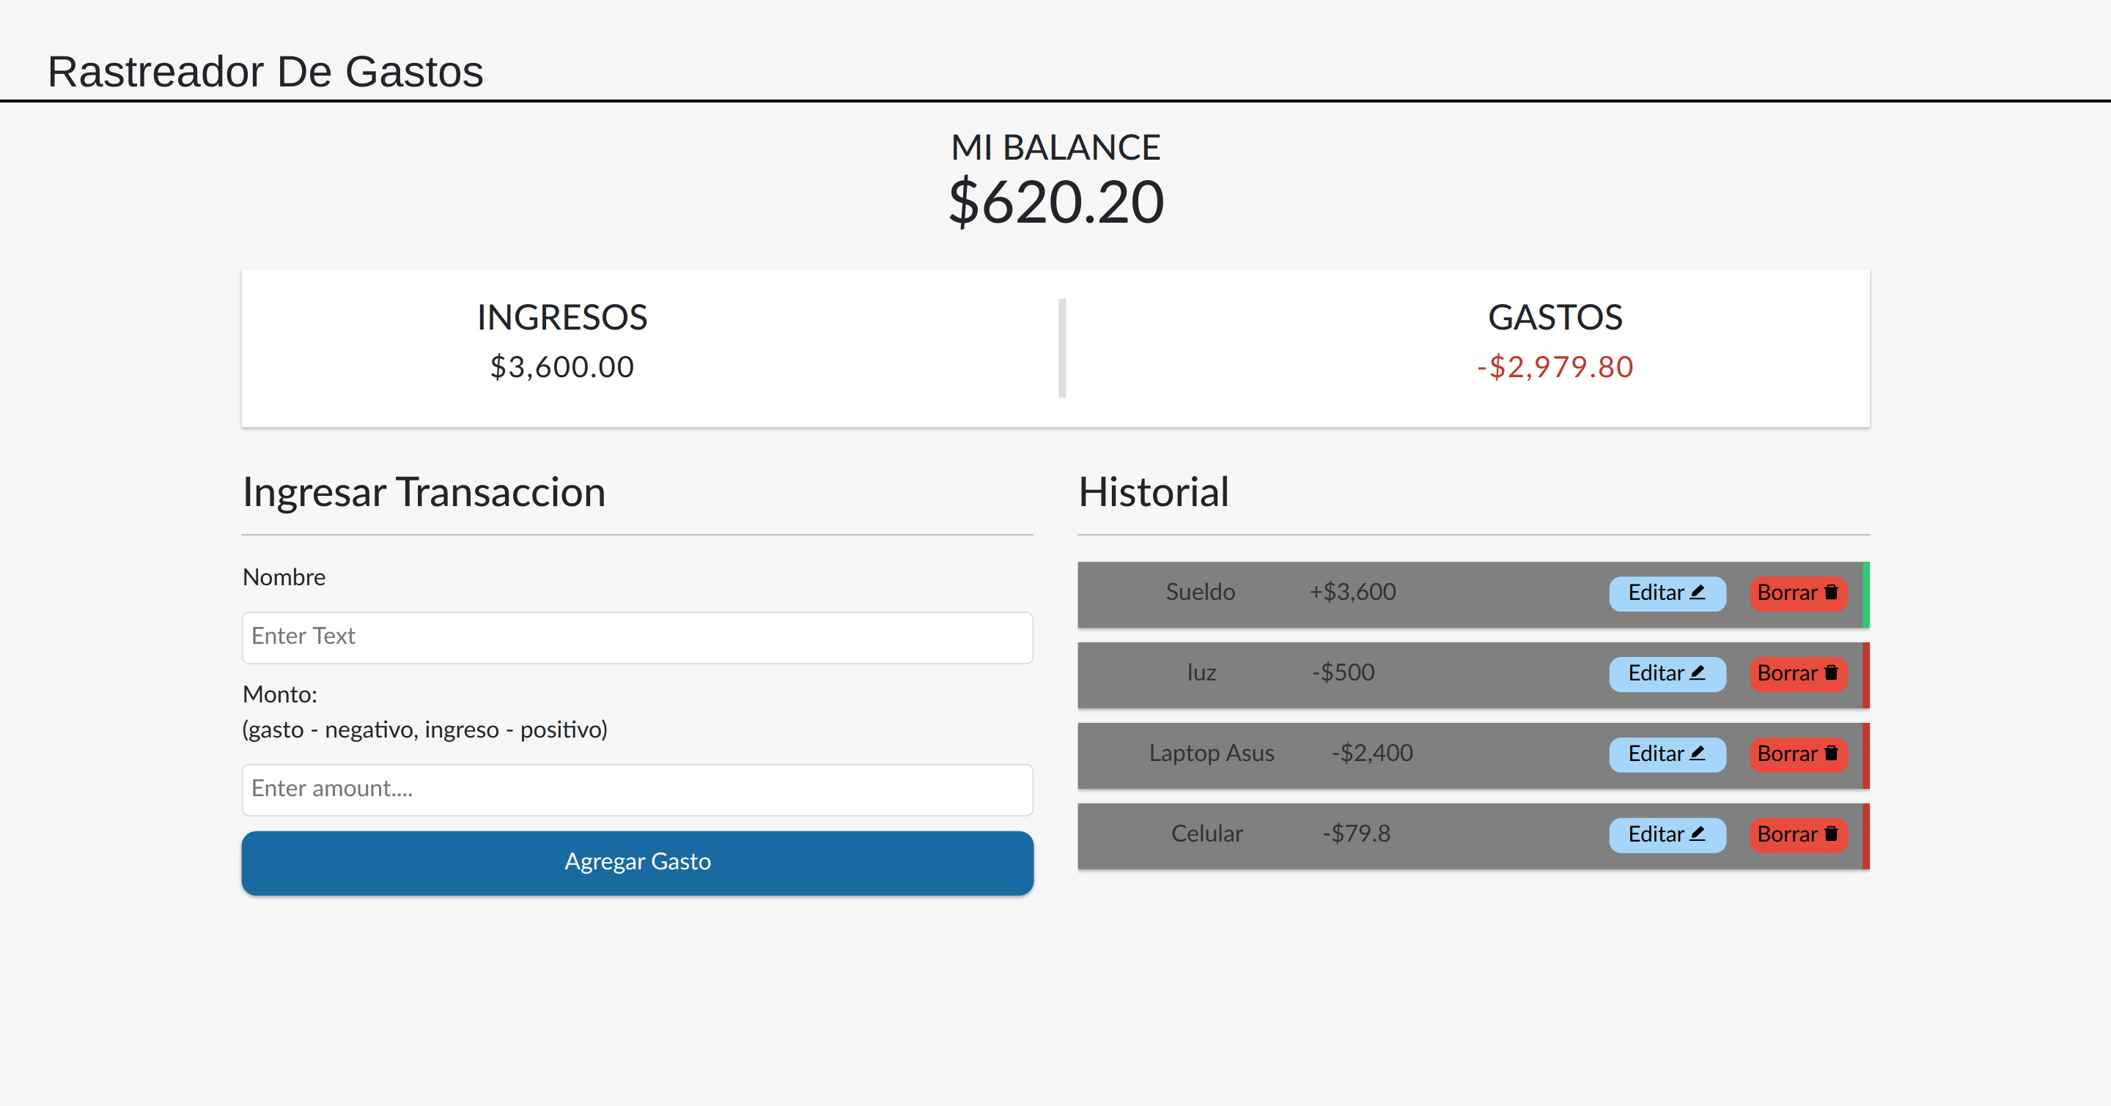This screenshot has width=2111, height=1106.
Task: Click the INGRESOS total amount
Action: [x=561, y=367]
